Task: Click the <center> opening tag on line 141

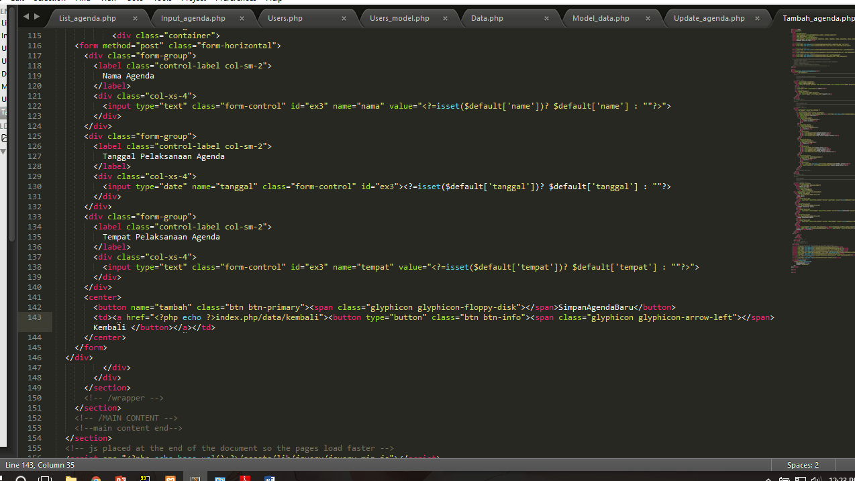Action: point(103,297)
